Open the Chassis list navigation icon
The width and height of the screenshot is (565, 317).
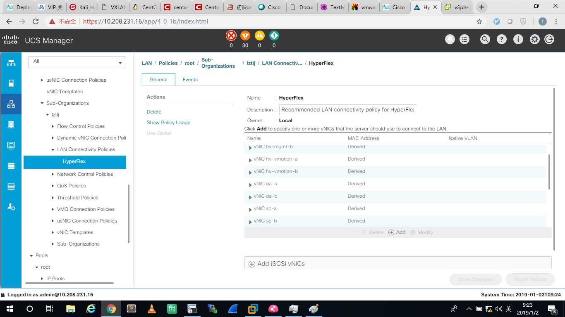pos(11,187)
